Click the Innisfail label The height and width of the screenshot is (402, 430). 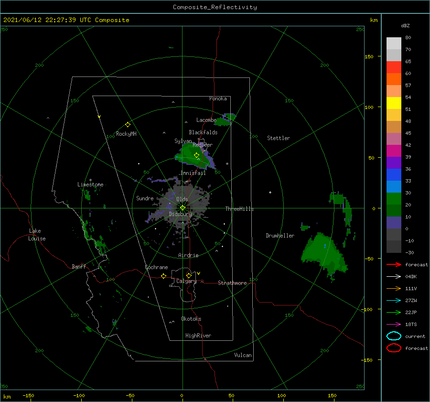point(193,173)
